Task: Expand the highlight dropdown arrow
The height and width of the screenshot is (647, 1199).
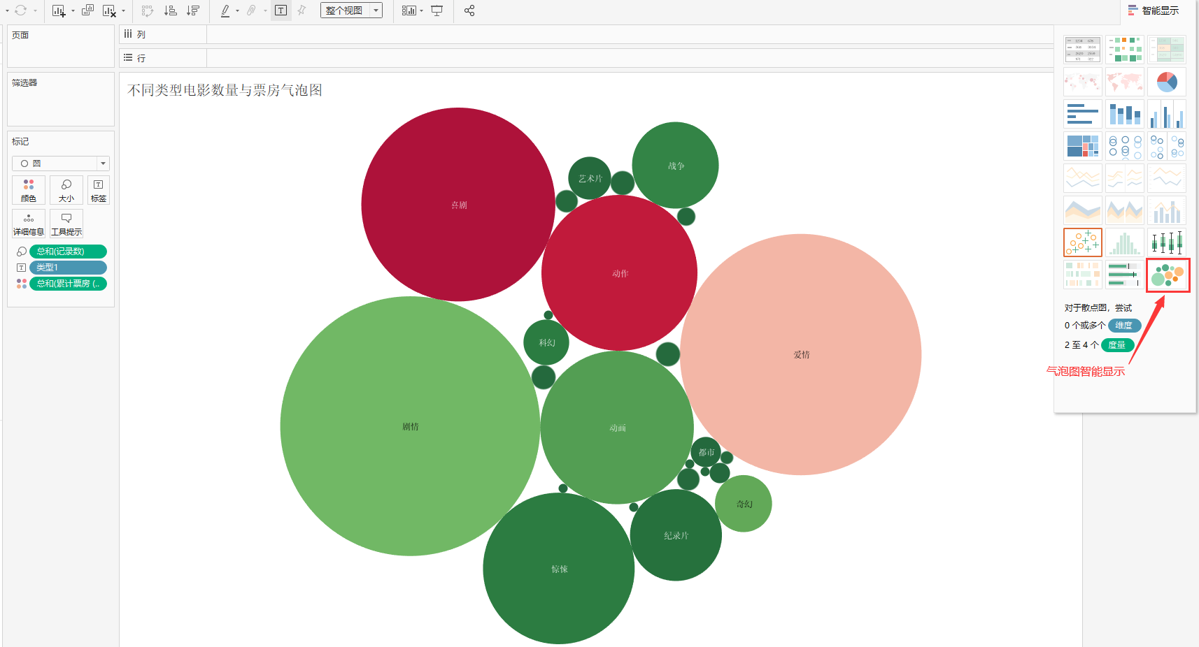Action: 238,11
